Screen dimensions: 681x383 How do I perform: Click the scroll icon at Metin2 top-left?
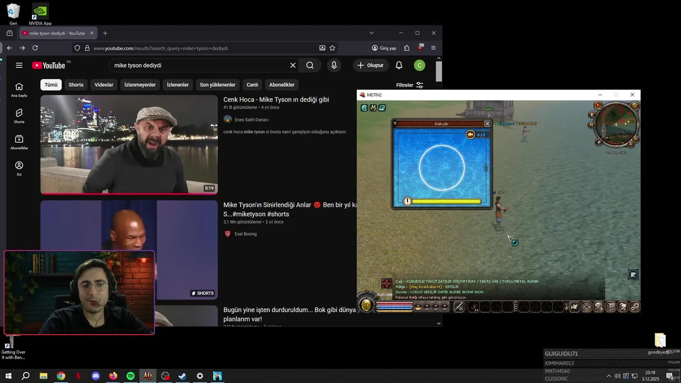click(382, 108)
